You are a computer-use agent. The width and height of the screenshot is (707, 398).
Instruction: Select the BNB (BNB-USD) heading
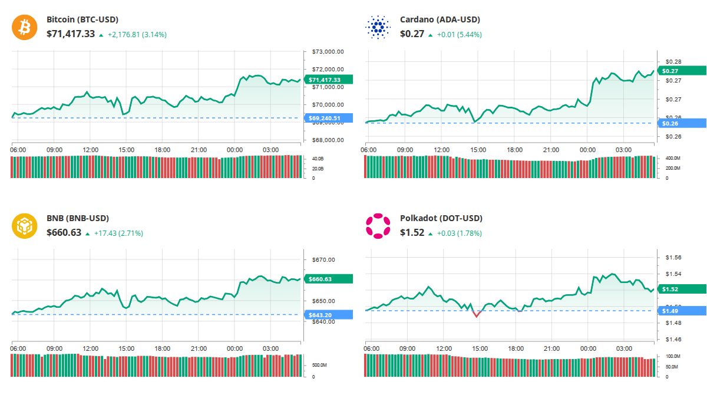pos(78,218)
